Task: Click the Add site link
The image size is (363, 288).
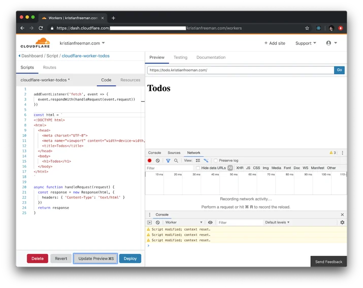Action: tap(275, 43)
